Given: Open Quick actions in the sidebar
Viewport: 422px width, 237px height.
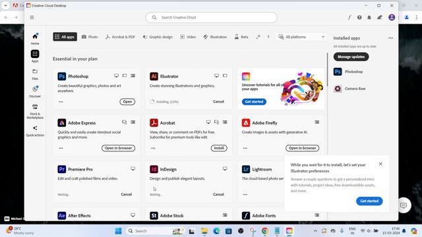Looking at the screenshot, I should (x=35, y=131).
